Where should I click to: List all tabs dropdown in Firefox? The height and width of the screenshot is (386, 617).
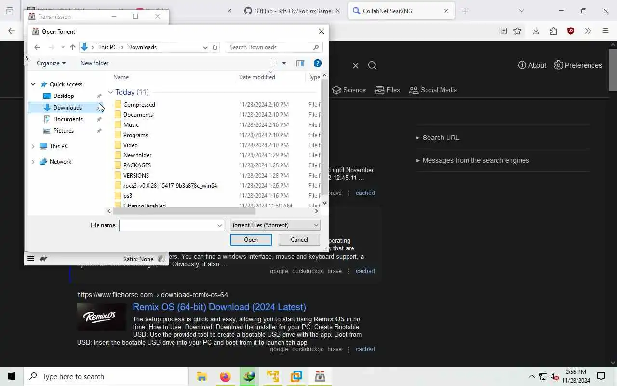pos(521,11)
